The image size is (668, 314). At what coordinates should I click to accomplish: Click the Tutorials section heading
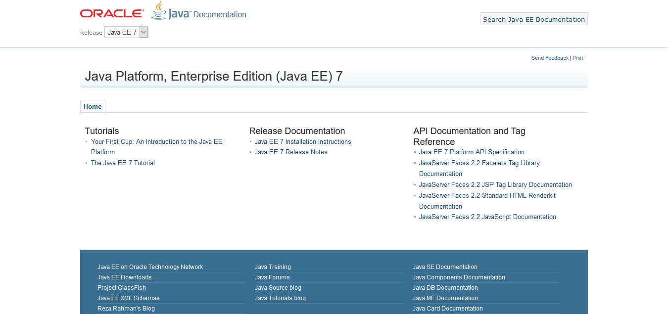click(102, 131)
